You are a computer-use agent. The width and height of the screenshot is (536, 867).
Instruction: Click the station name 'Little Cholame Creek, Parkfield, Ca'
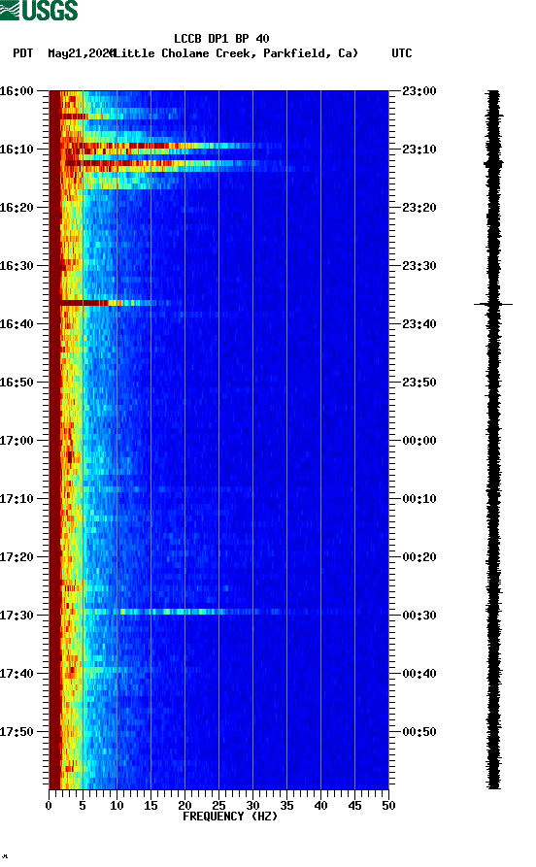click(x=235, y=53)
